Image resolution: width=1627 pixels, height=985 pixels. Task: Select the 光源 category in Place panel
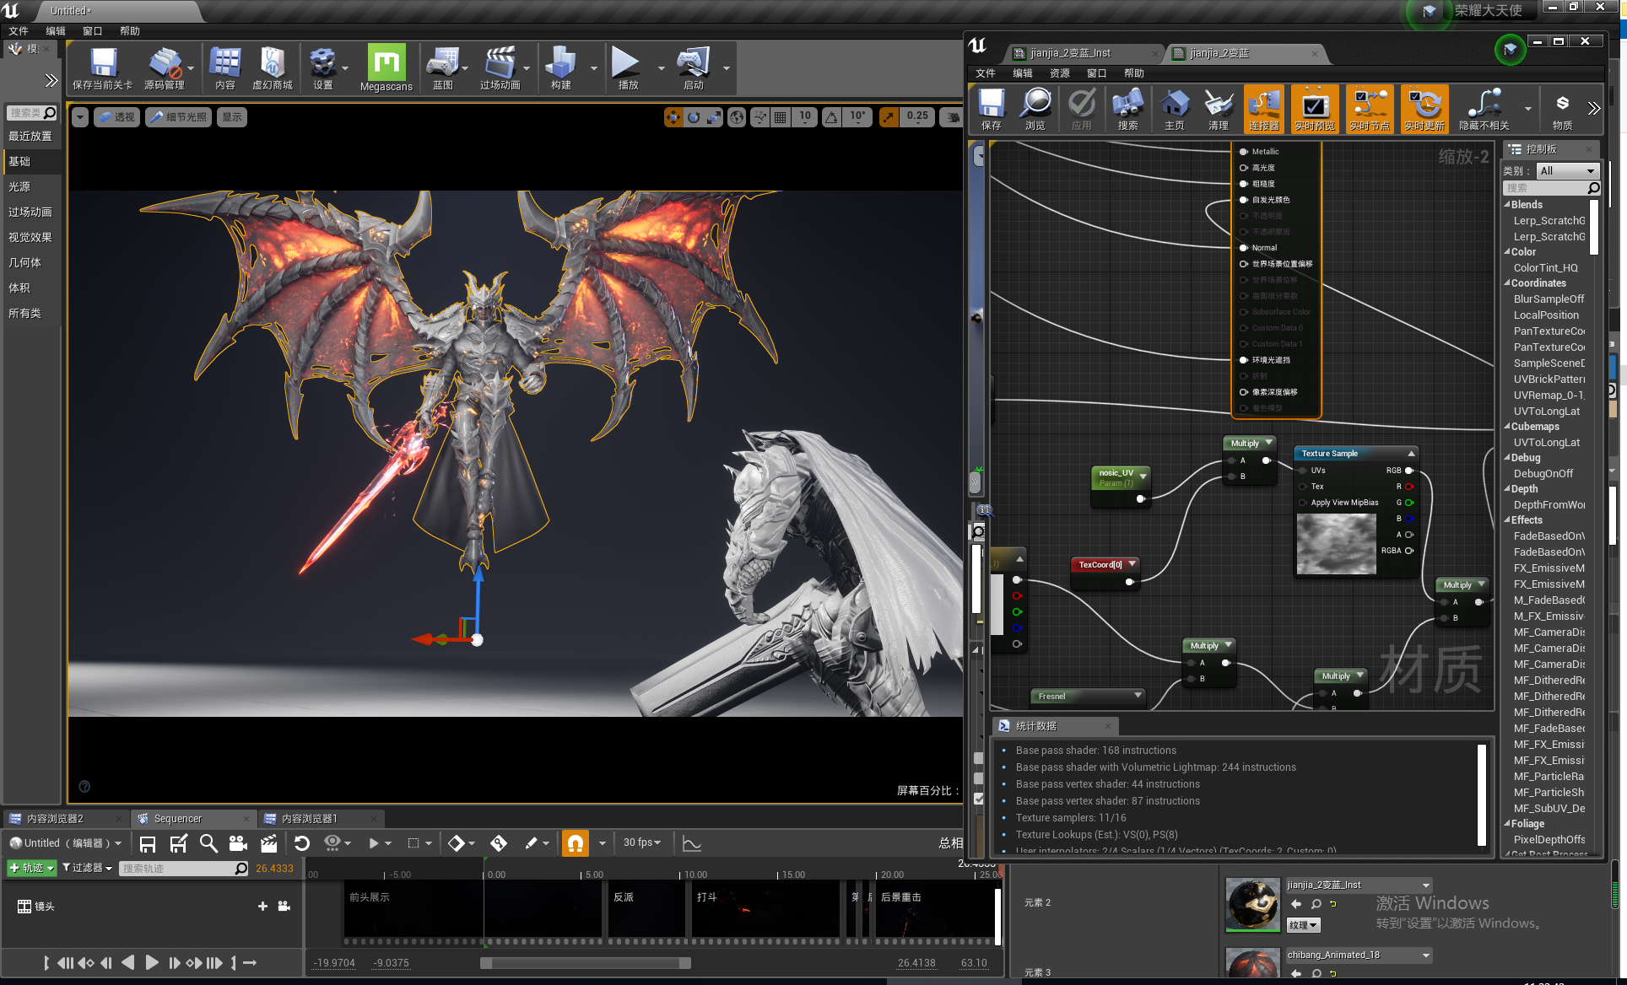32,187
